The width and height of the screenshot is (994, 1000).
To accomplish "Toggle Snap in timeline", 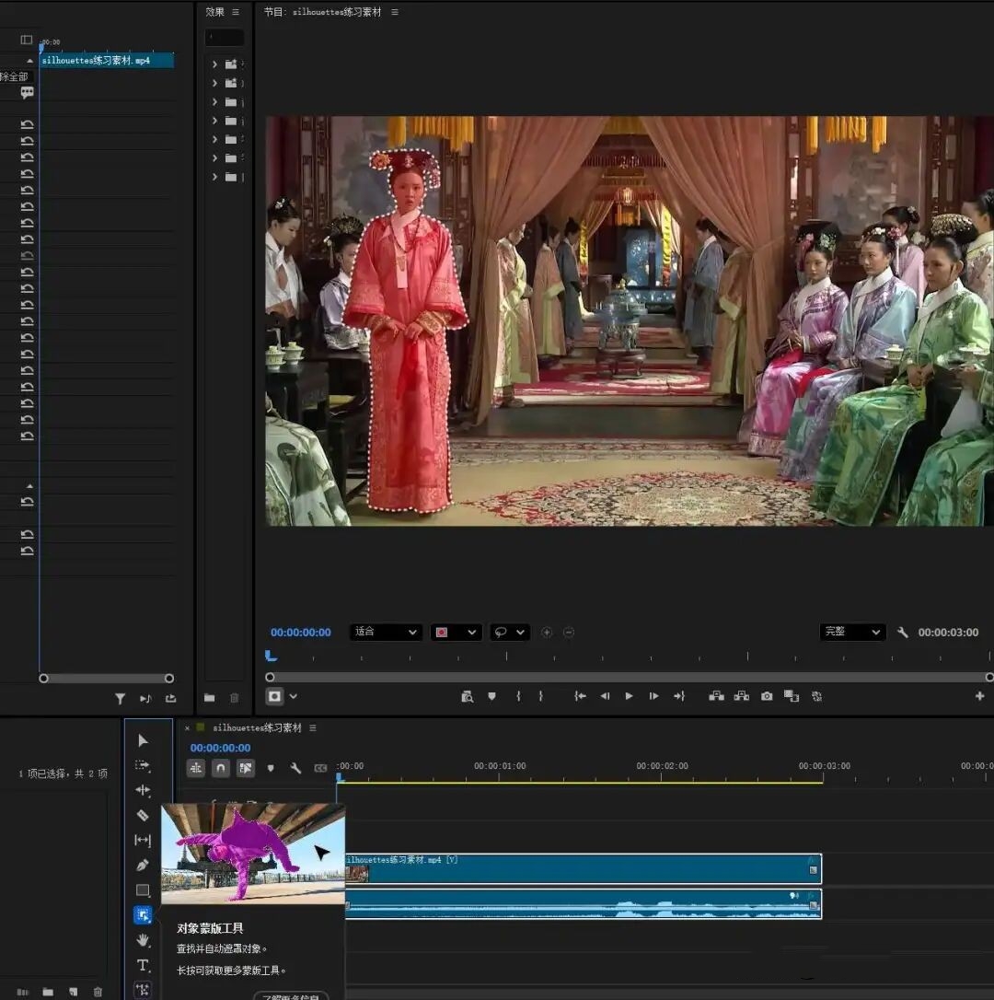I will (221, 768).
